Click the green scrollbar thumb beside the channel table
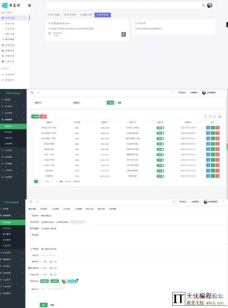228x308 pixels. [227, 146]
